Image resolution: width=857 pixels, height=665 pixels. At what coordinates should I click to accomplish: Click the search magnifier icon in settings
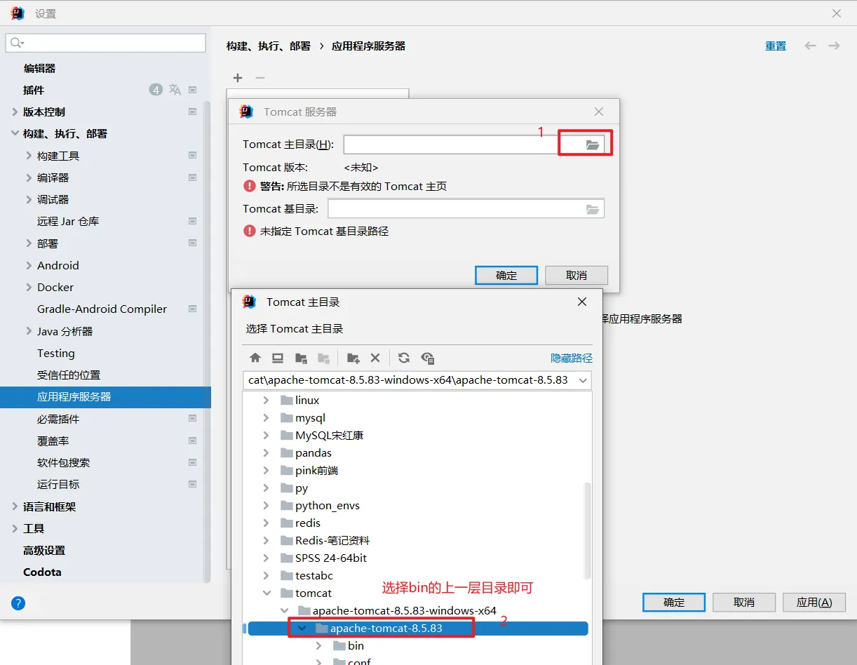tap(16, 43)
